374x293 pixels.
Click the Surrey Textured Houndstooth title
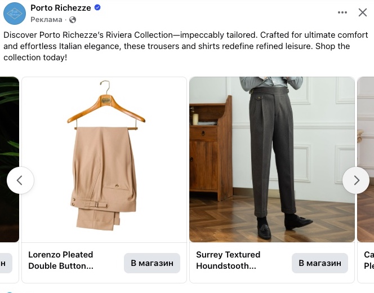[228, 260]
